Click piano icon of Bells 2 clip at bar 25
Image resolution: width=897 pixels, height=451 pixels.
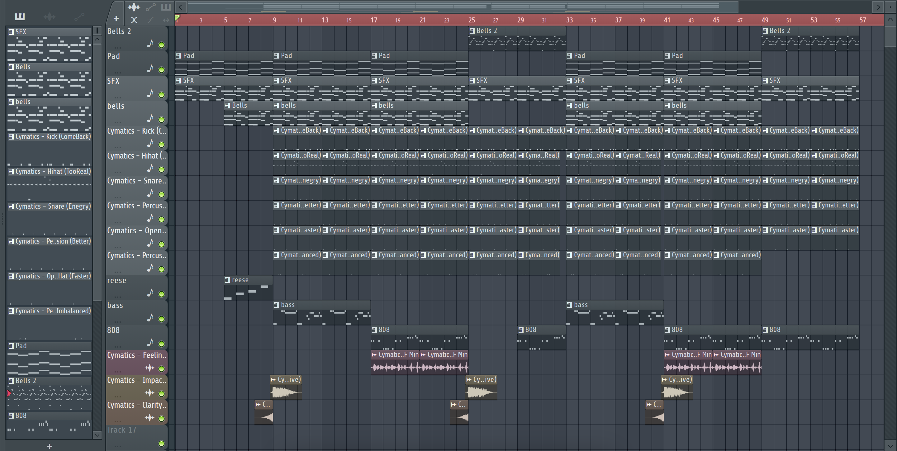472,31
